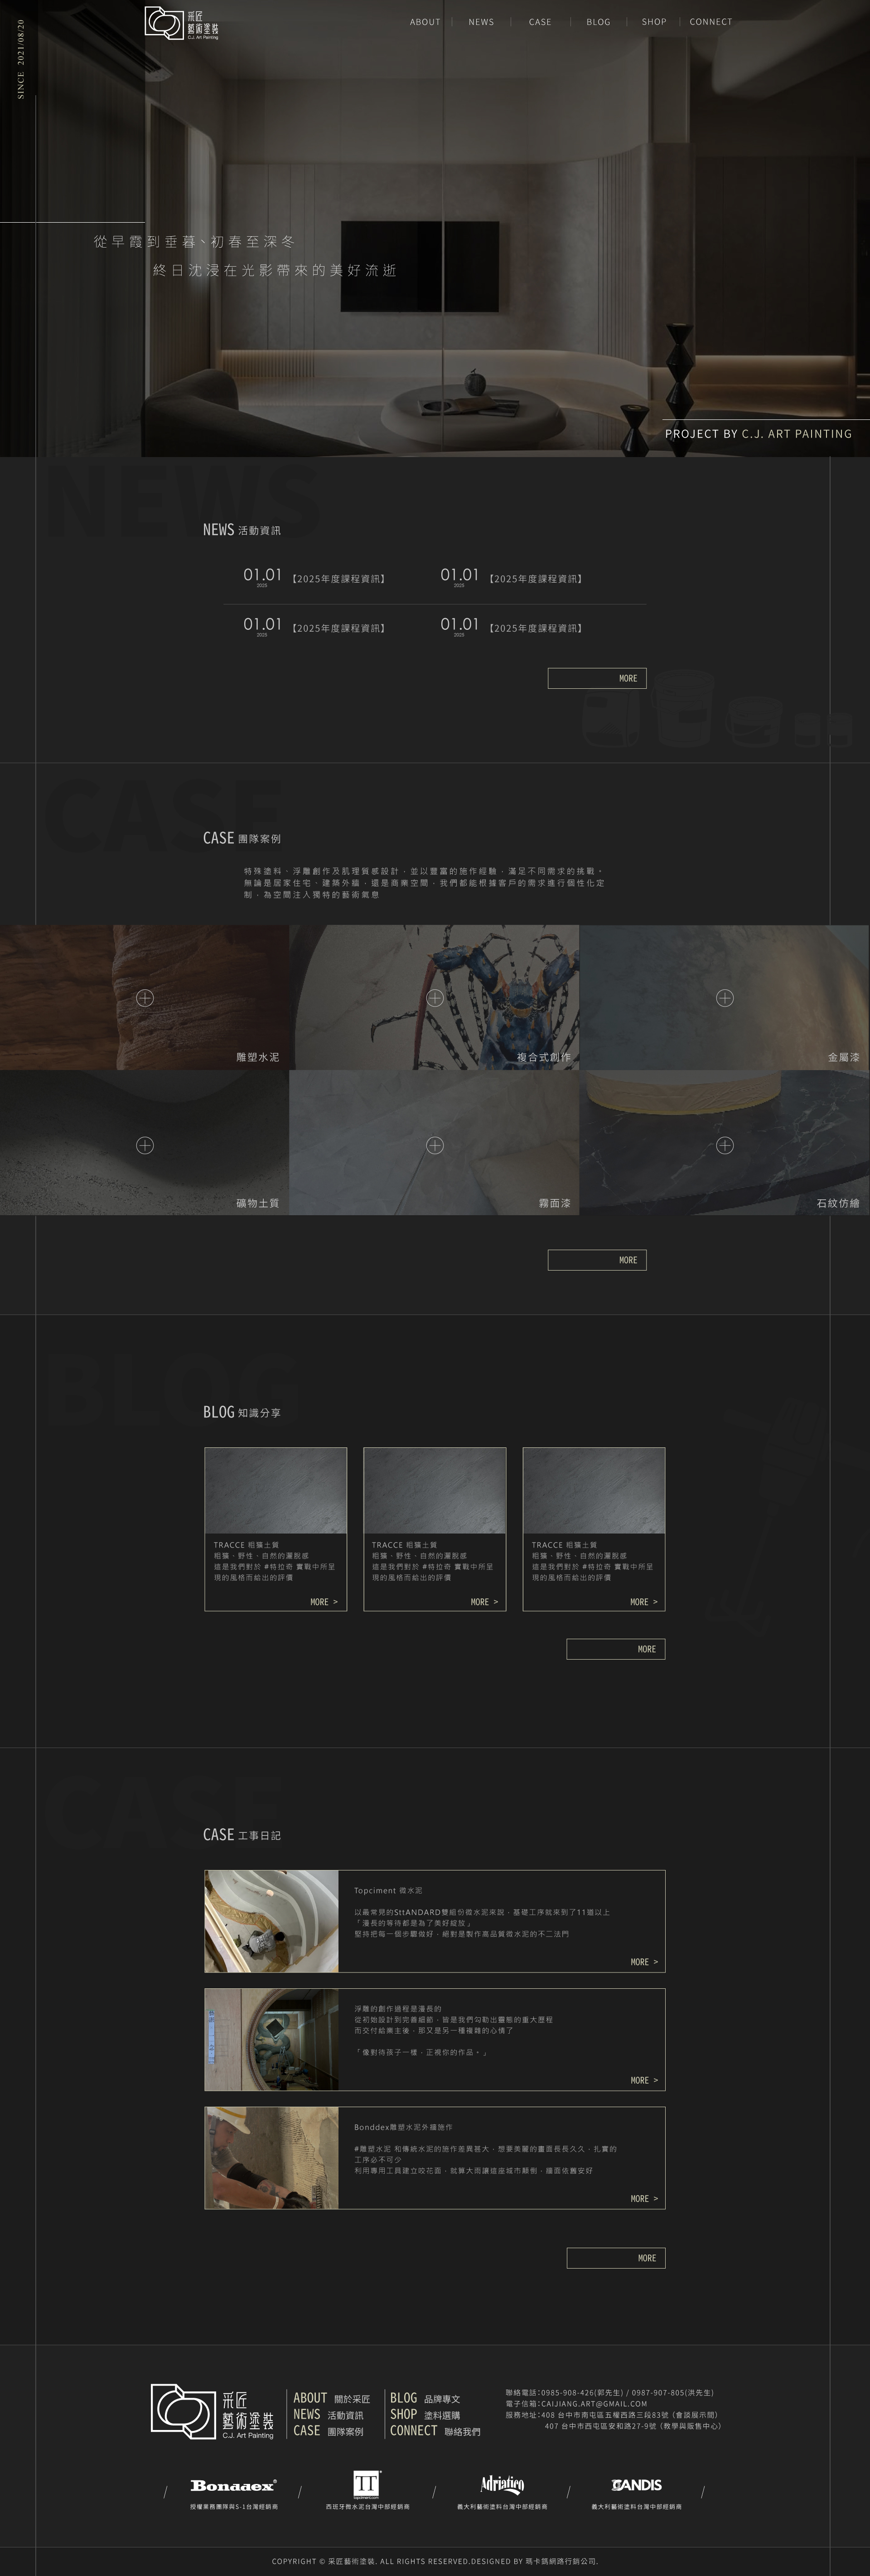Click the CANDIS brand logo in the footer

(636, 2484)
